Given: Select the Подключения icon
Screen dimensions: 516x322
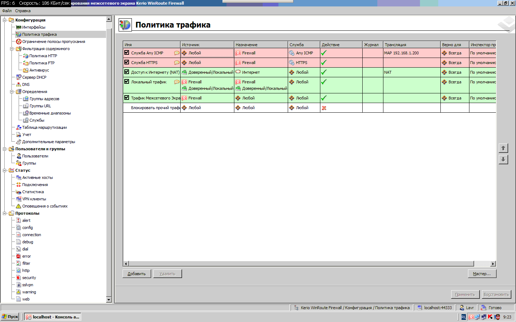Looking at the screenshot, I should tap(19, 185).
